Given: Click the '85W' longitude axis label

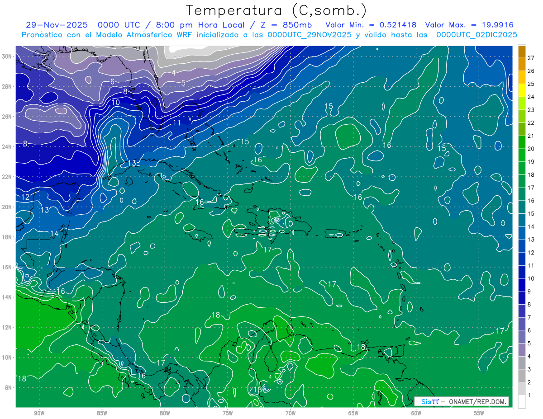Looking at the screenshot, I should point(102,413).
